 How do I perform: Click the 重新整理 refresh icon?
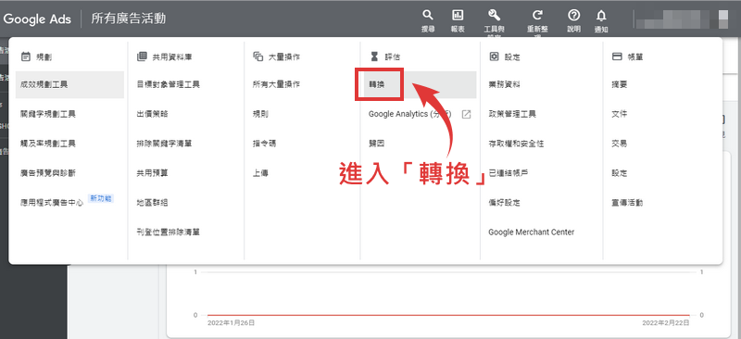pos(537,15)
